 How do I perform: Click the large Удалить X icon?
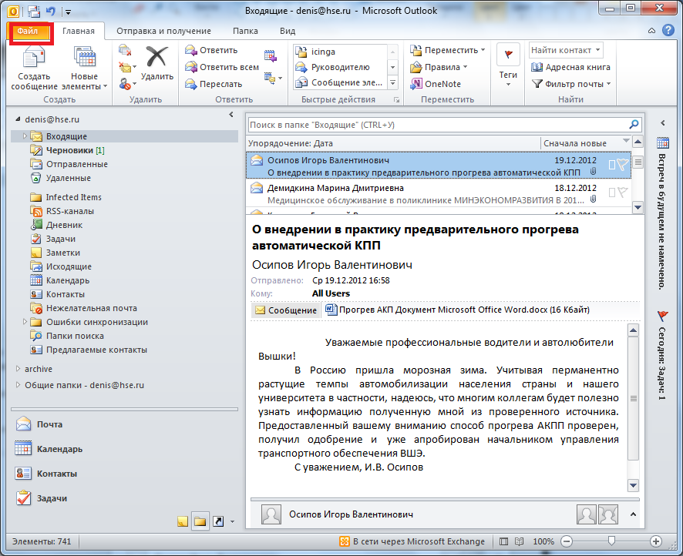[157, 63]
